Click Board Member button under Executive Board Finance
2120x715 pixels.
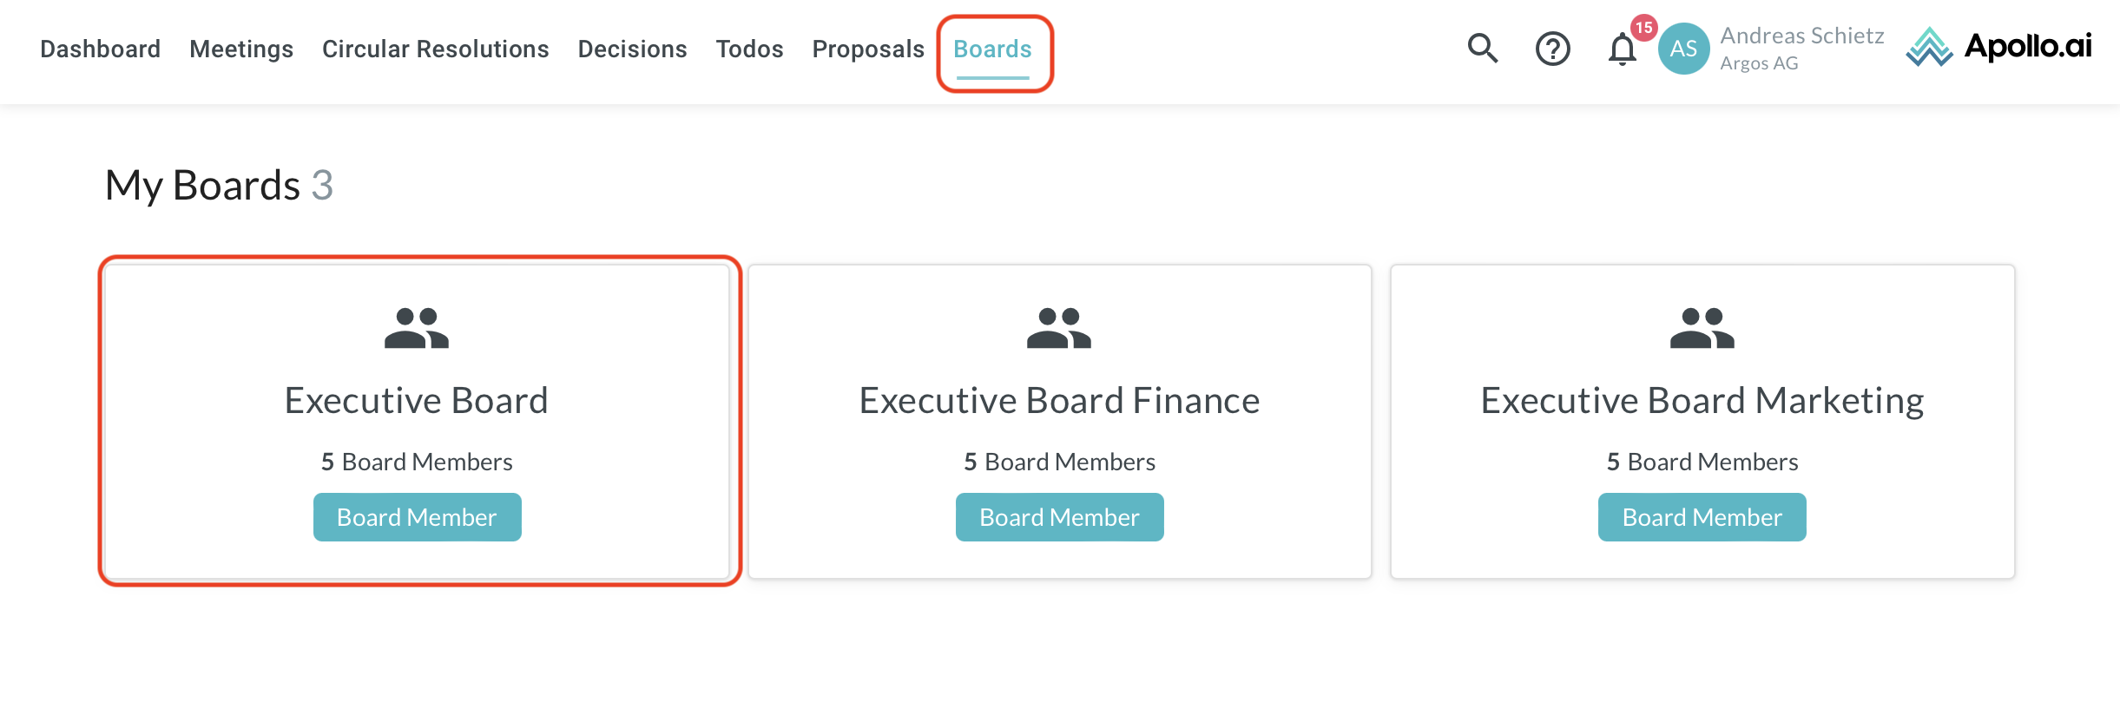point(1059,517)
